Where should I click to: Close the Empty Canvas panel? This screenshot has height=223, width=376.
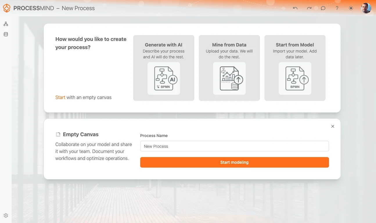point(333,126)
